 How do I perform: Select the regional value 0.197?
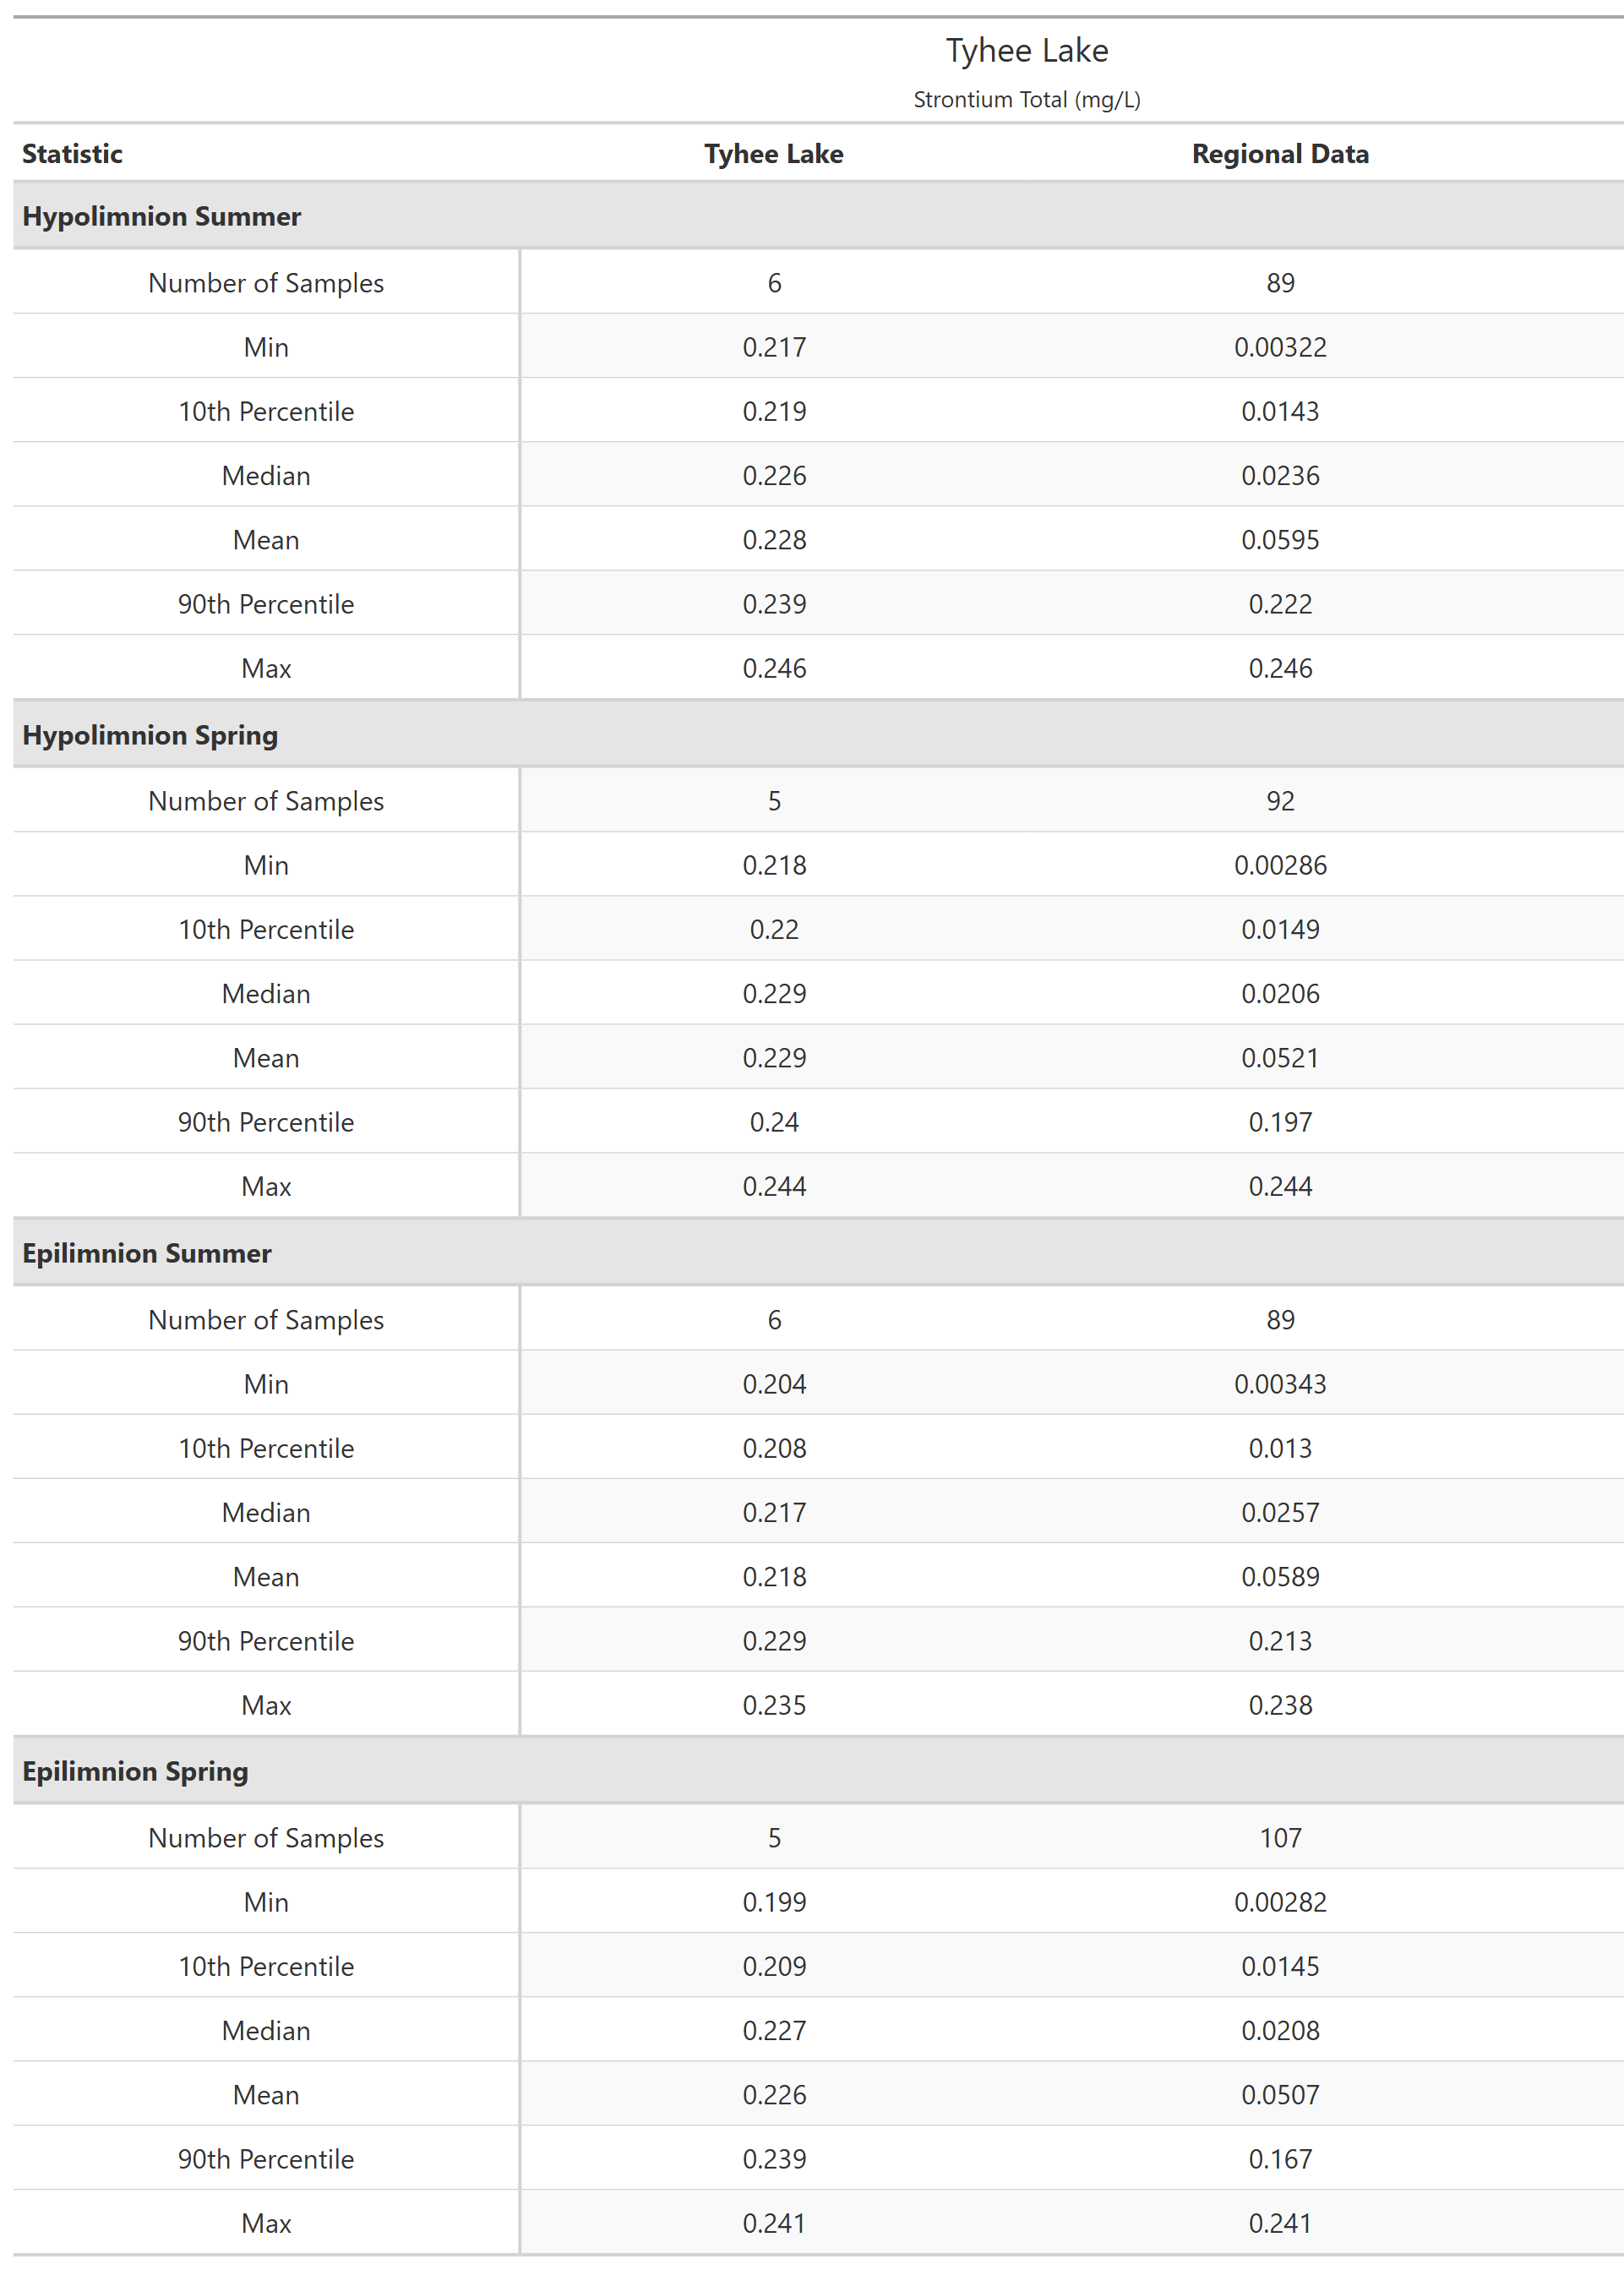pos(1279,1122)
